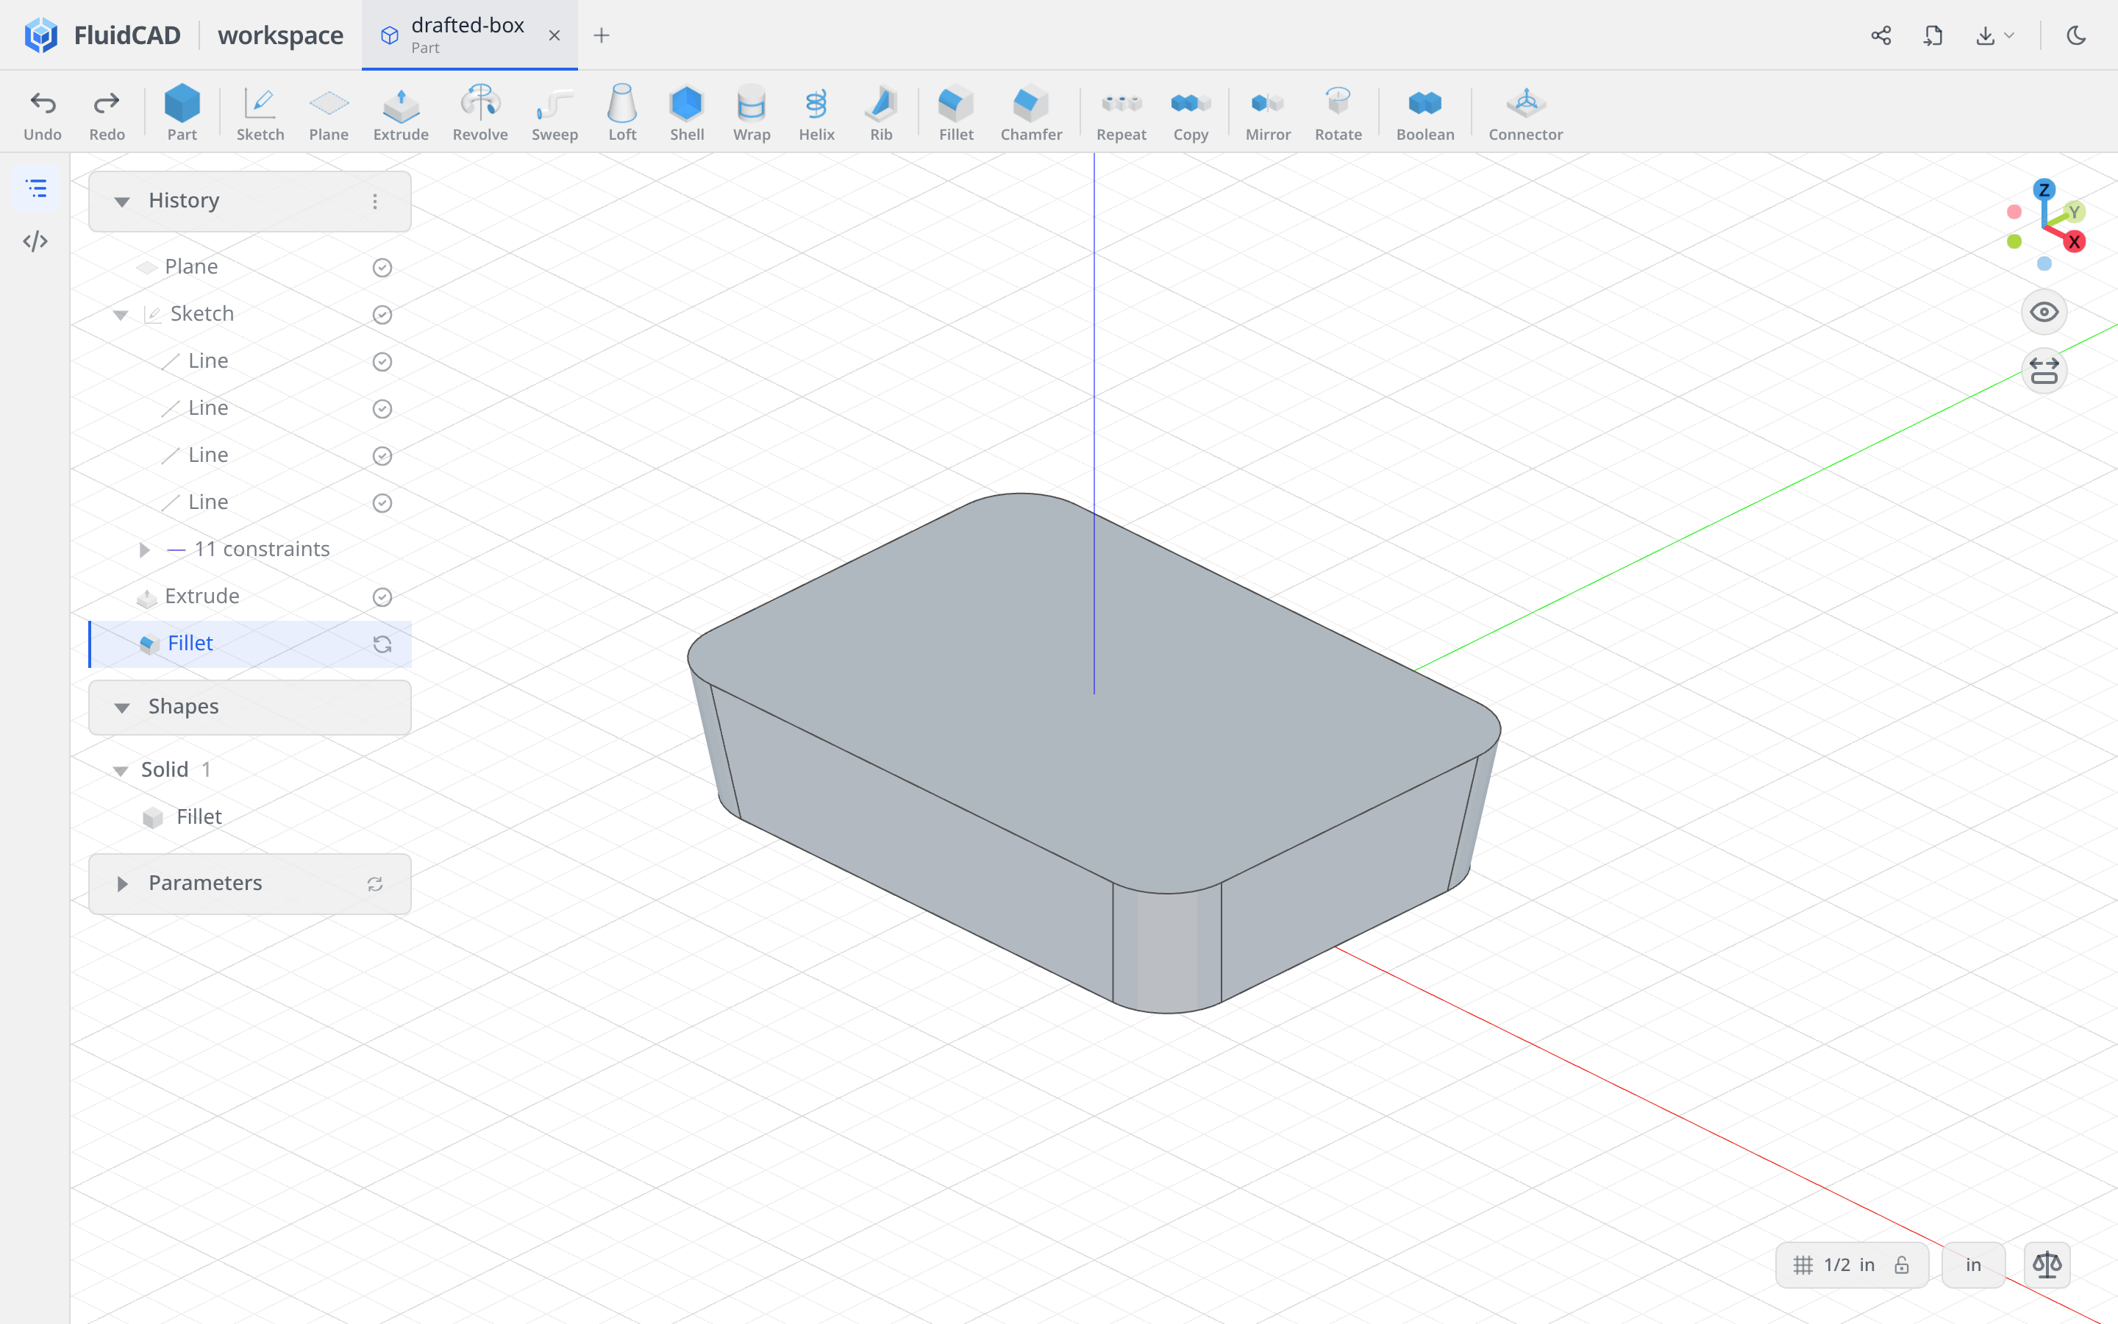Image resolution: width=2118 pixels, height=1324 pixels.
Task: Click the Undo tool
Action: (x=42, y=114)
